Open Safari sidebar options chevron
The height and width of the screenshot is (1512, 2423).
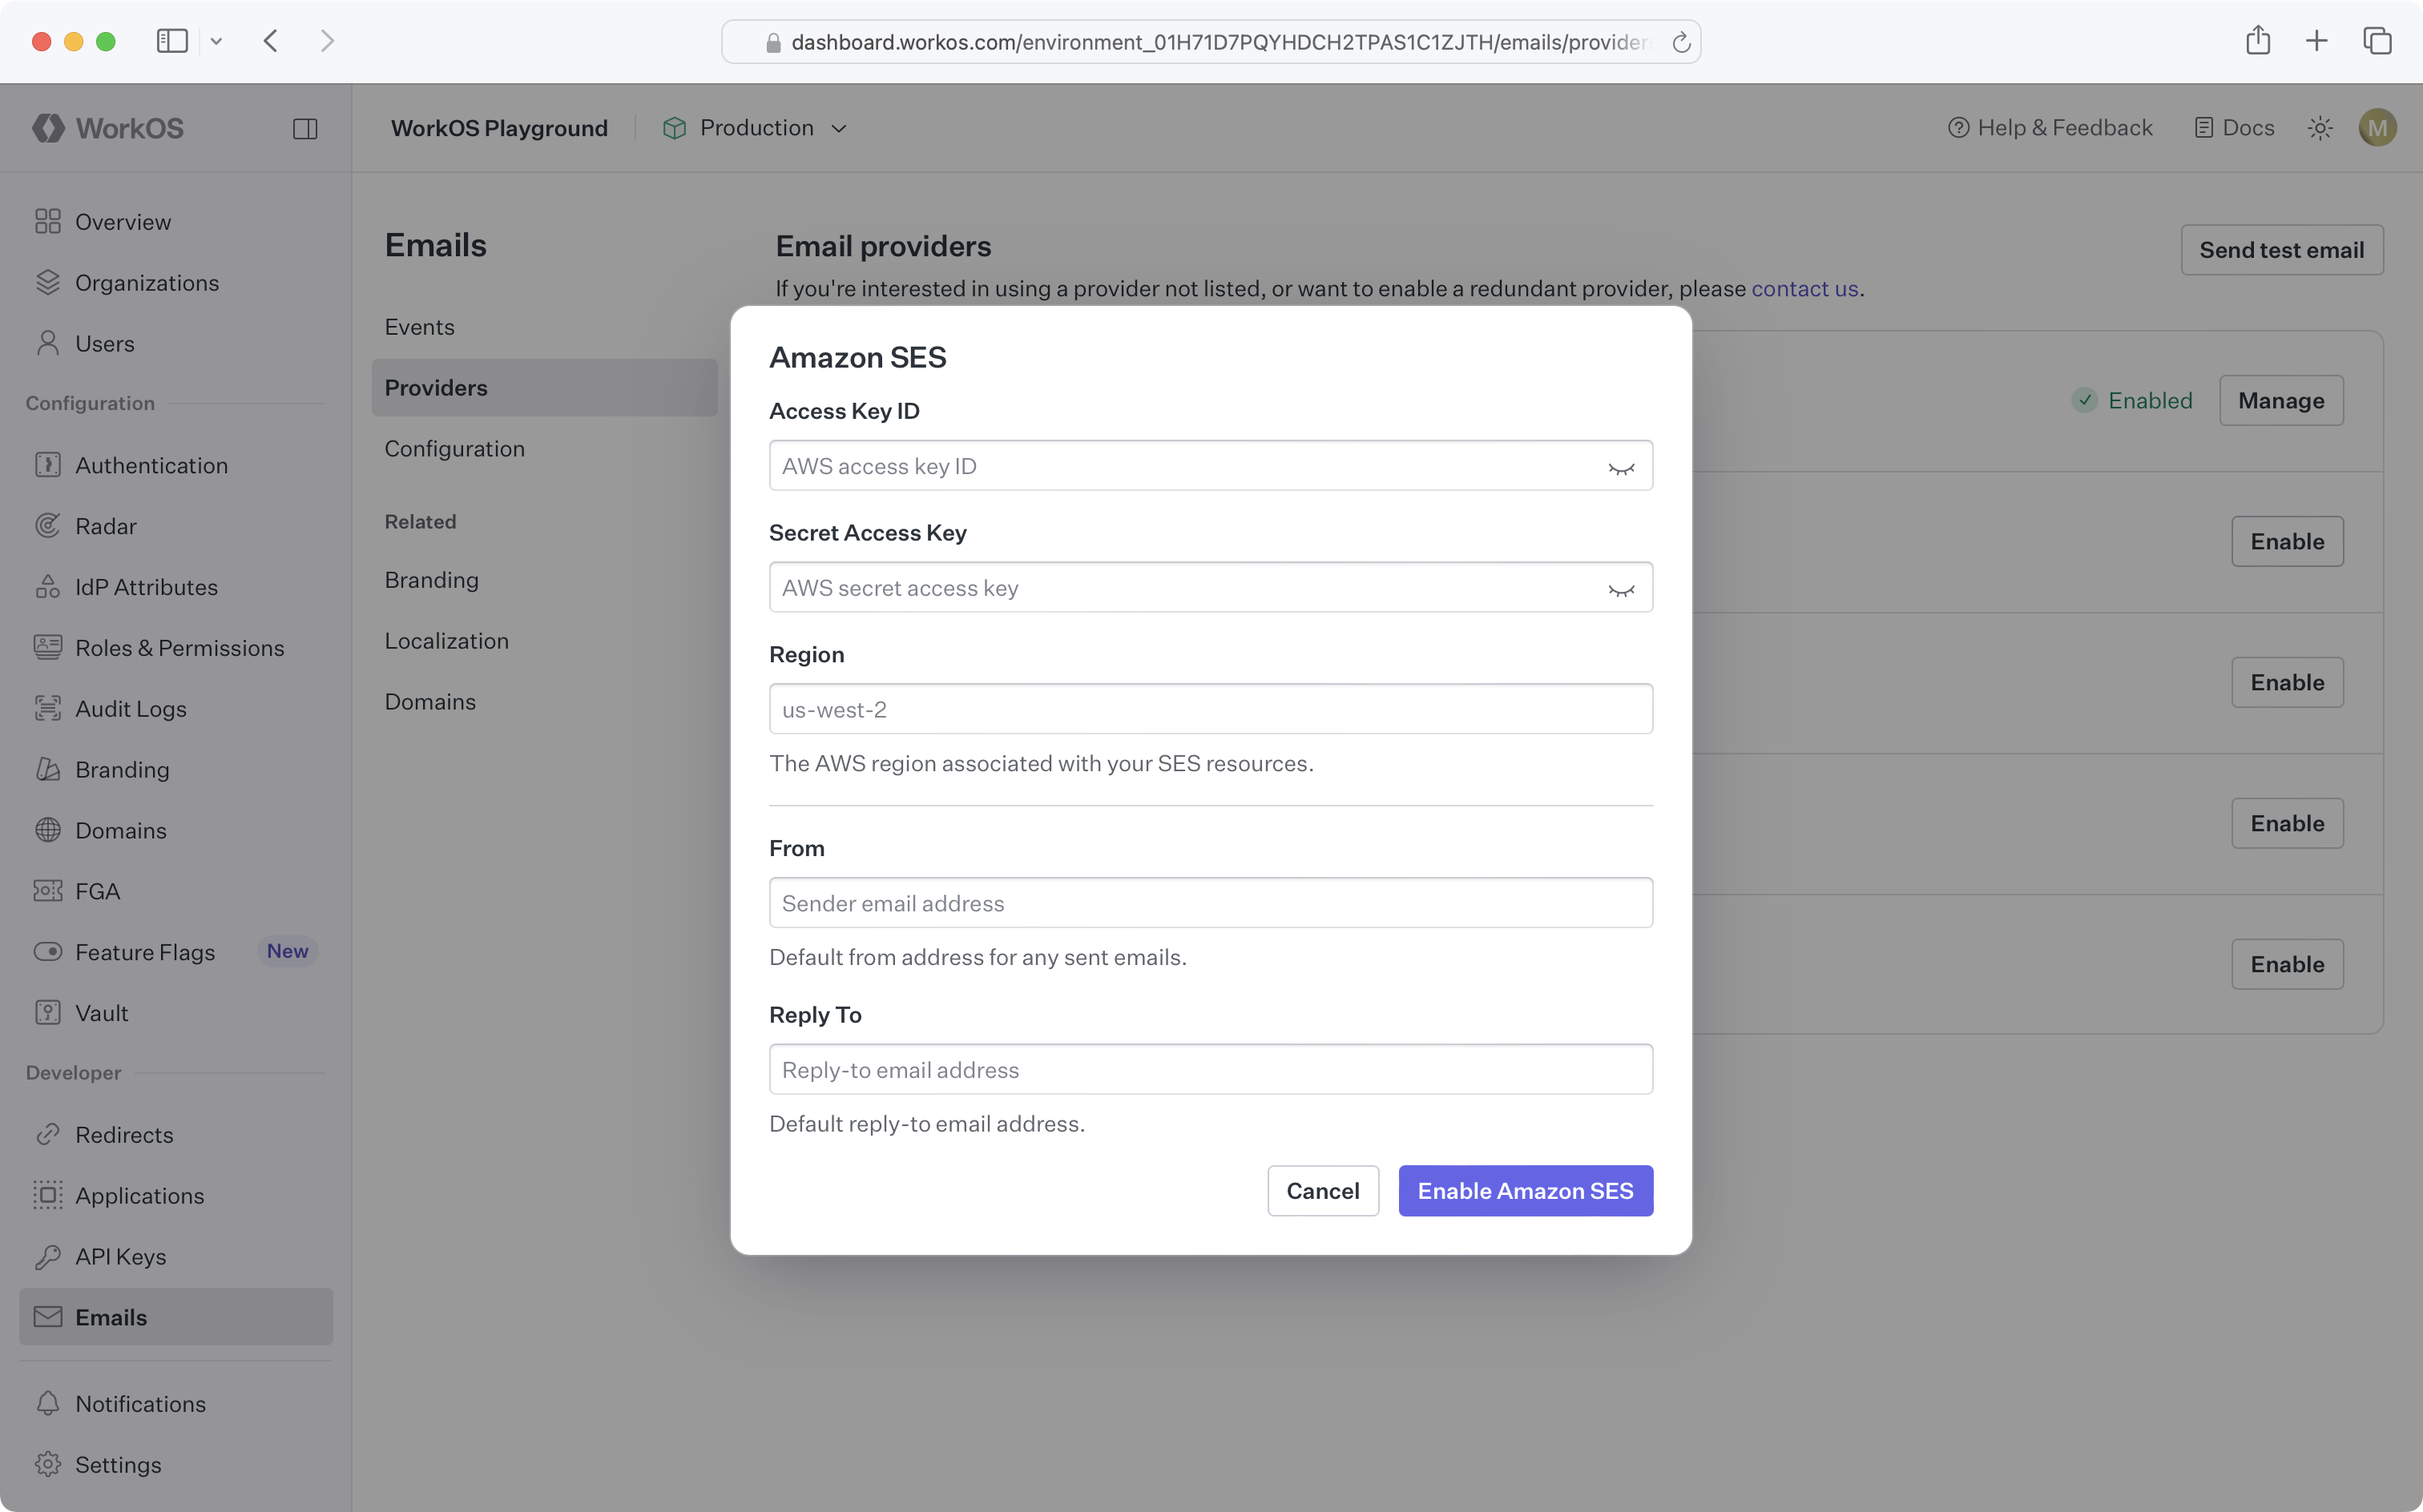[216, 41]
